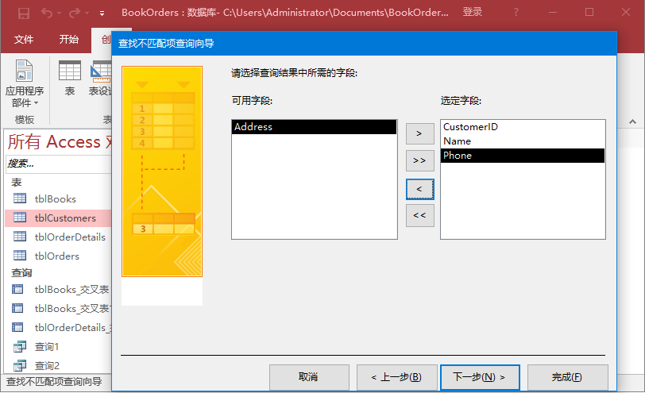This screenshot has height=393, width=645.
Task: Click the navigation pane search box
Action: point(56,164)
